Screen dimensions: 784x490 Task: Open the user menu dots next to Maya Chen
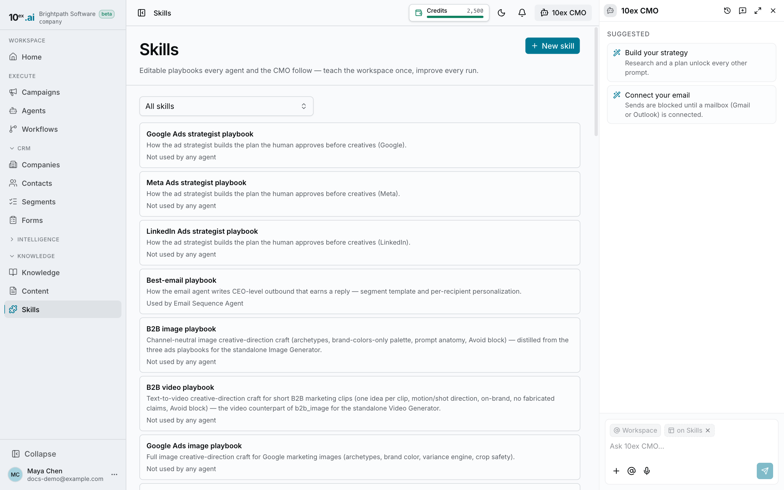click(114, 474)
